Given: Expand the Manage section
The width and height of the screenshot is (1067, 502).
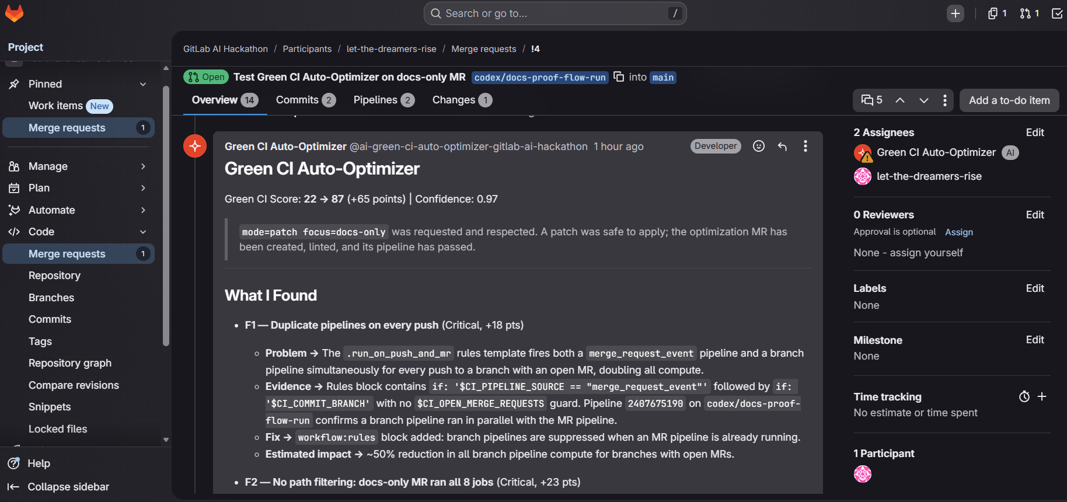Looking at the screenshot, I should tap(143, 166).
